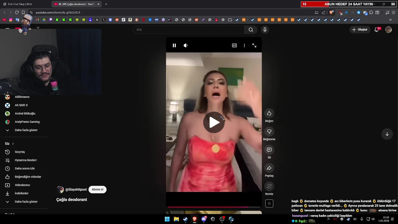Open the extensions puzzle icon

pyautogui.click(x=371, y=12)
